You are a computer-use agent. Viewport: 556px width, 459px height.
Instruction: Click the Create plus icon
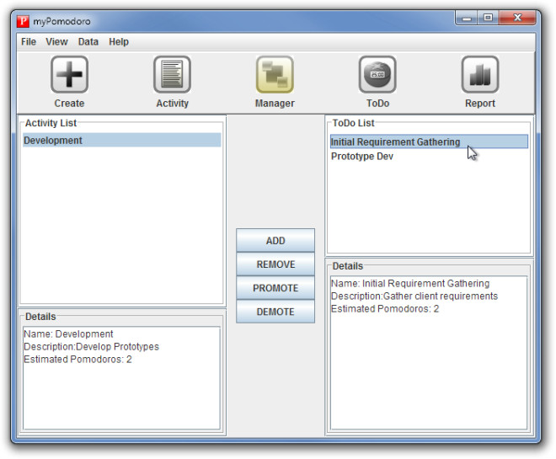[69, 74]
